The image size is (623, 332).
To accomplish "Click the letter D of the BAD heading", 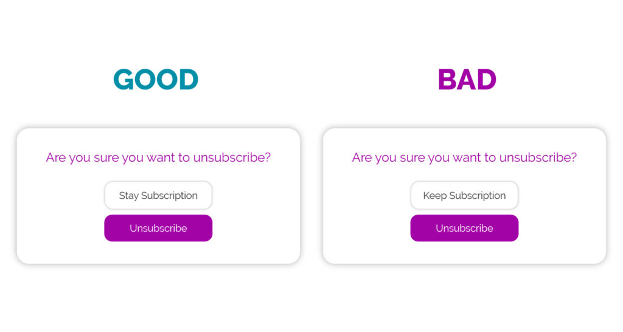I will pyautogui.click(x=486, y=80).
